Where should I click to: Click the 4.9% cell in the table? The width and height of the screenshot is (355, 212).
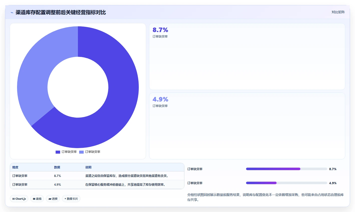point(58,185)
